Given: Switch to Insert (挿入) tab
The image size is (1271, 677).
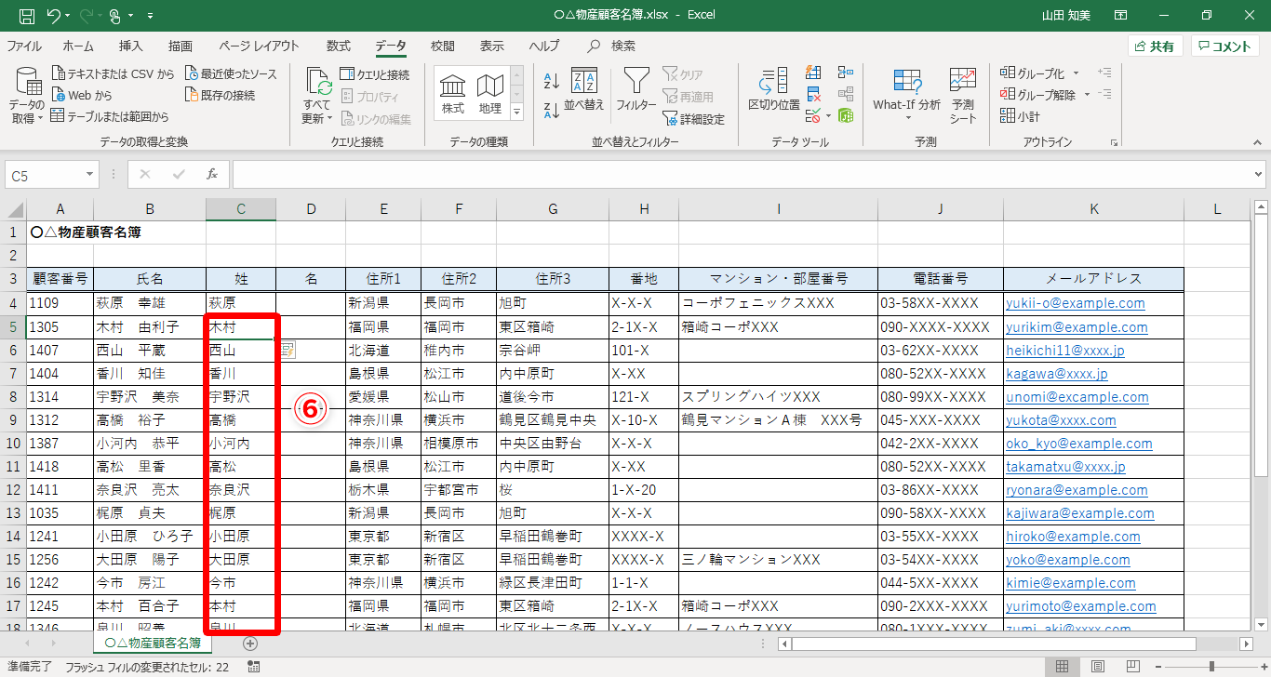Looking at the screenshot, I should [x=131, y=46].
